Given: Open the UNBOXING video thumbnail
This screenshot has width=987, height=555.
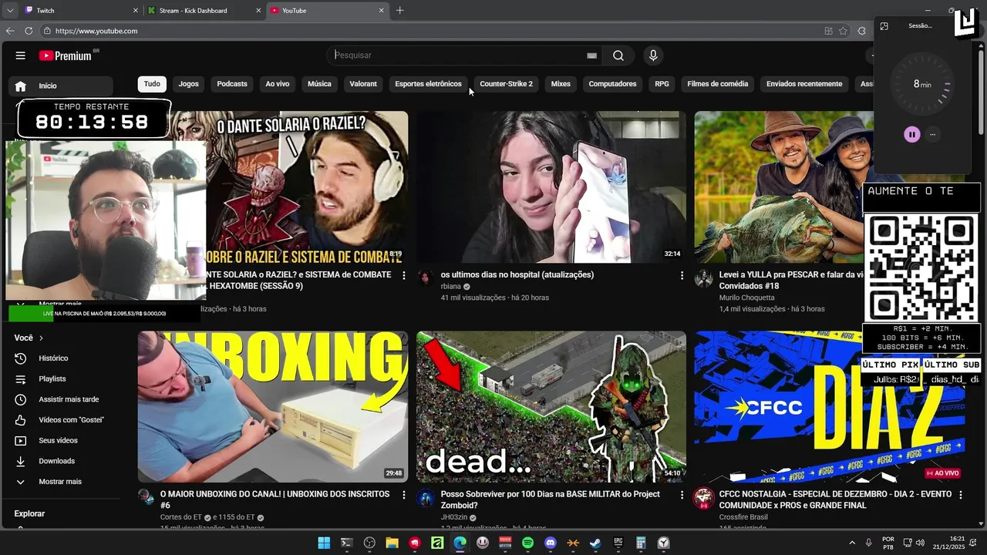Looking at the screenshot, I should (x=273, y=407).
